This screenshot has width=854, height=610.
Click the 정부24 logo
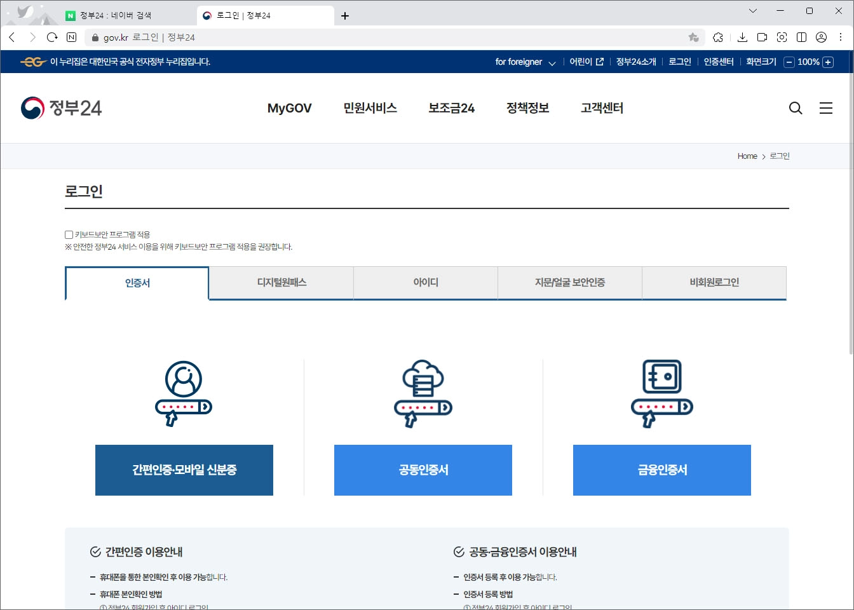pyautogui.click(x=61, y=107)
